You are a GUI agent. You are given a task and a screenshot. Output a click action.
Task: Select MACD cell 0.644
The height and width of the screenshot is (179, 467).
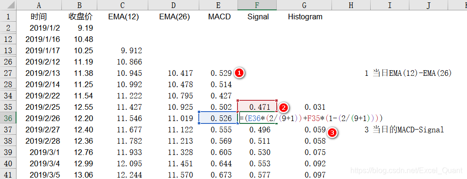point(218,163)
